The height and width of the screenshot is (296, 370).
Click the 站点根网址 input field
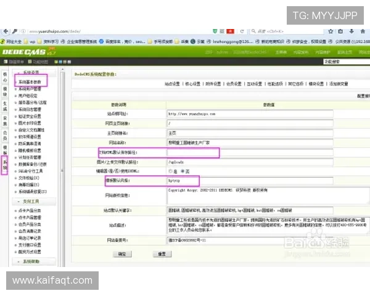click(x=250, y=113)
